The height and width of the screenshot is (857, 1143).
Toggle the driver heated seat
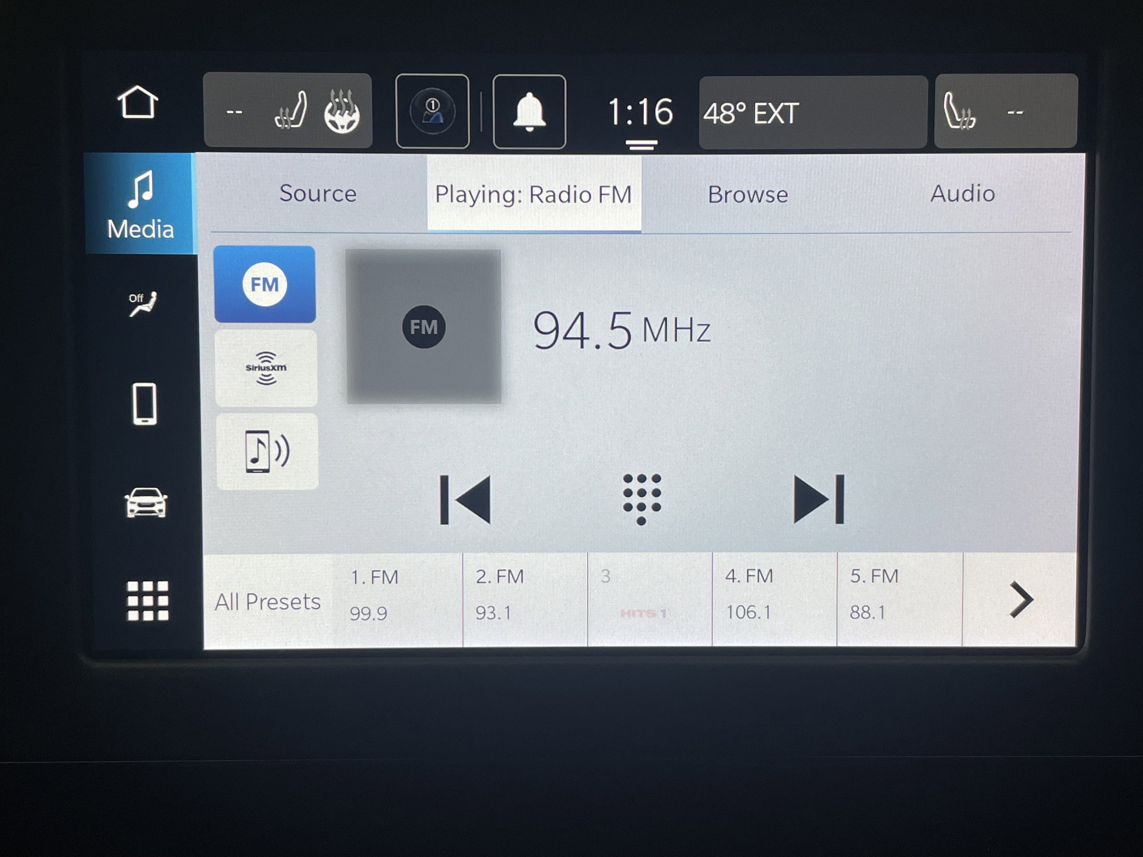pos(291,111)
